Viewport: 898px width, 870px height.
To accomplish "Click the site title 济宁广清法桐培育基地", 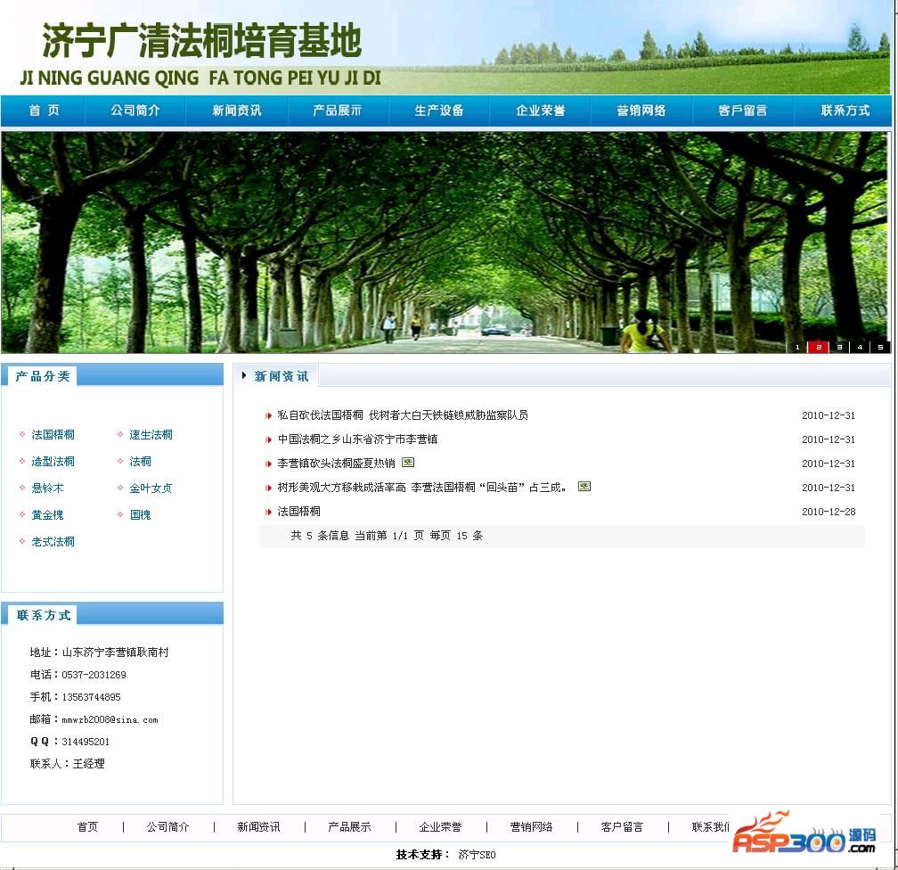I will pos(201,41).
